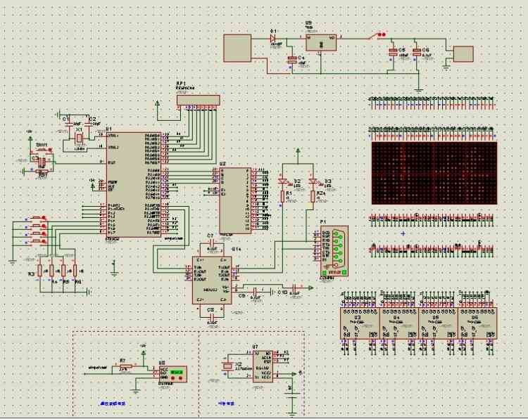Select the U2 decoder chip
This screenshot has height=419, width=528.
235,200
